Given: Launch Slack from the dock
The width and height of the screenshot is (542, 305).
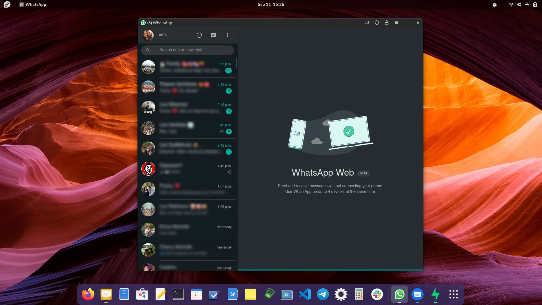Looking at the screenshot, I should 377,294.
